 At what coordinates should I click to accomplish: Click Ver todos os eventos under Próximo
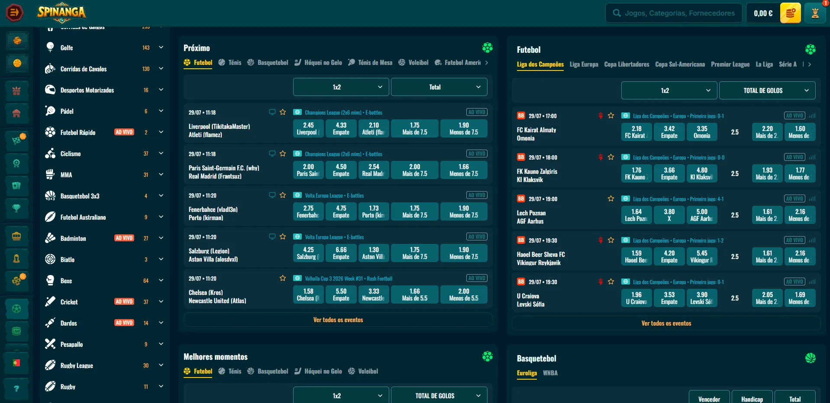[x=338, y=320]
